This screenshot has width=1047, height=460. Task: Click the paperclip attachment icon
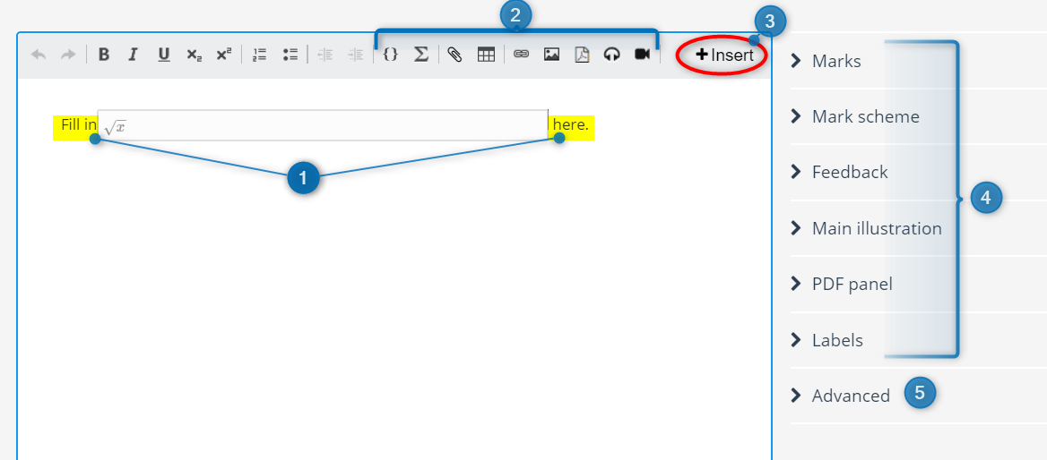(x=454, y=55)
